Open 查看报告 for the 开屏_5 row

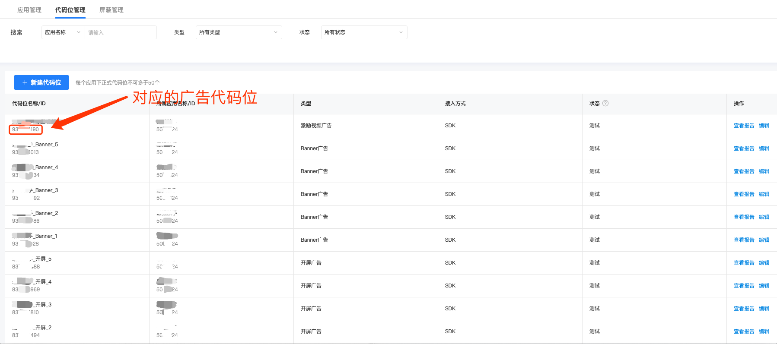[x=744, y=263]
